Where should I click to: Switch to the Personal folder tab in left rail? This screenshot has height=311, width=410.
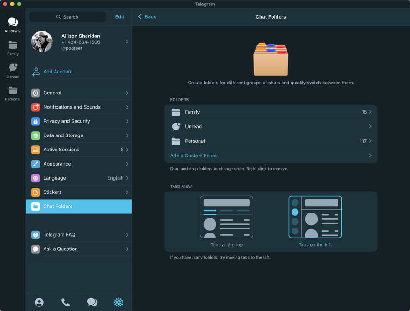pyautogui.click(x=13, y=94)
